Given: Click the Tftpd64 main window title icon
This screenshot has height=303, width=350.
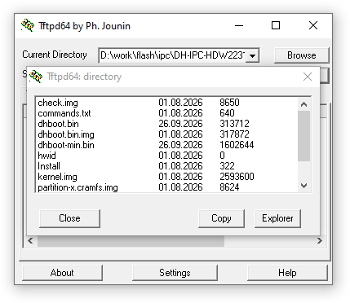Looking at the screenshot, I should coord(28,25).
